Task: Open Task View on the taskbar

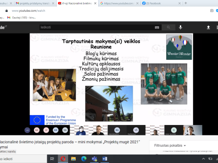Action: tap(52, 159)
